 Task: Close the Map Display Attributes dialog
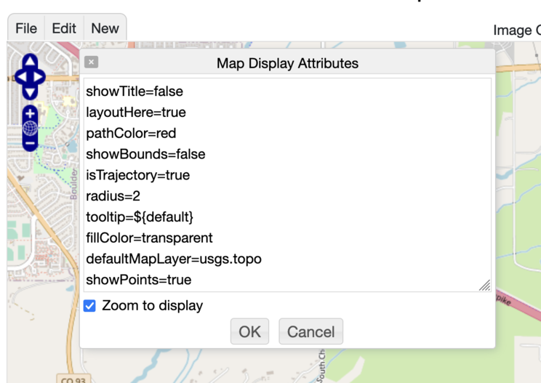pyautogui.click(x=91, y=63)
